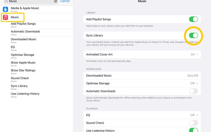Click the Zero KB value
This screenshot has height=132, width=211.
point(193,76)
